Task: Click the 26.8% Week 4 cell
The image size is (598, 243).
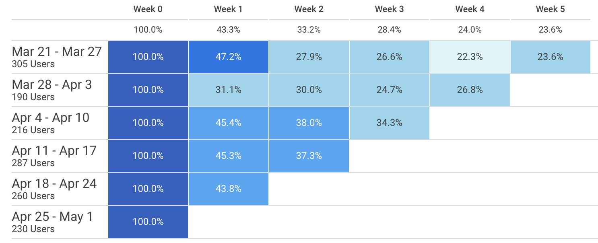Action: [470, 90]
